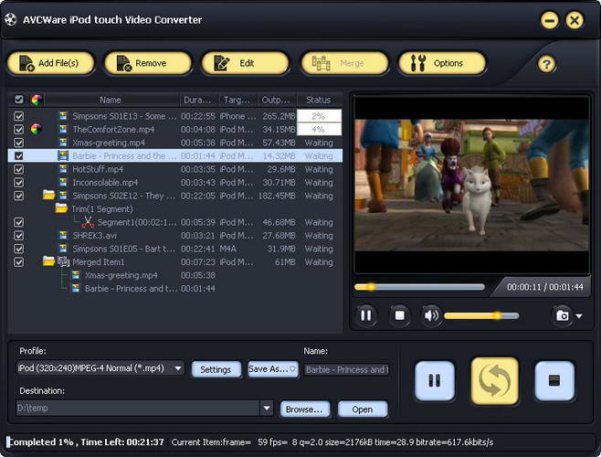601x457 pixels.
Task: Click video file icon of HotStuff.mp4
Action: coord(63,169)
